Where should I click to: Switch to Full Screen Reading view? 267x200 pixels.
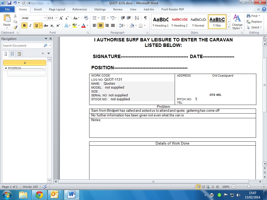point(203,187)
